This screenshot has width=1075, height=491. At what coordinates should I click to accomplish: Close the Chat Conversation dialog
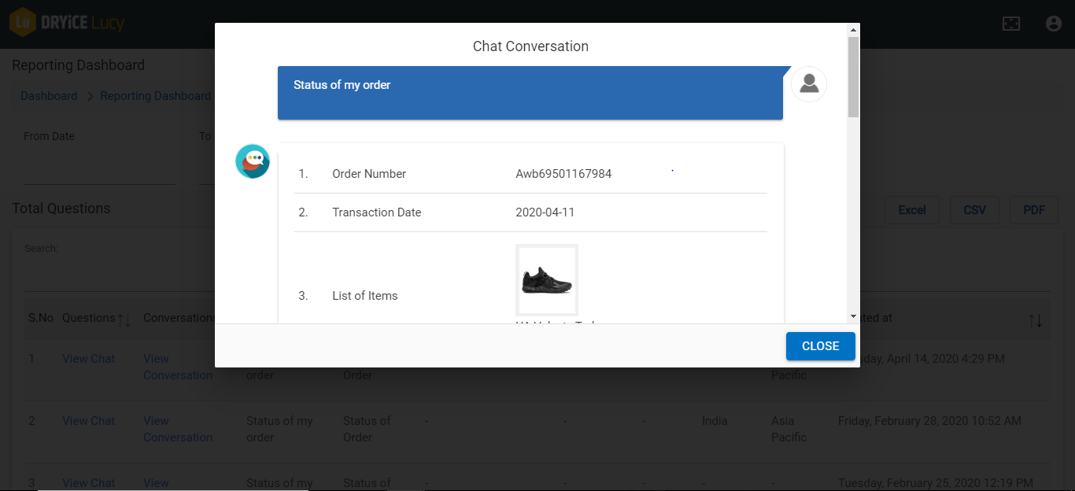click(820, 346)
